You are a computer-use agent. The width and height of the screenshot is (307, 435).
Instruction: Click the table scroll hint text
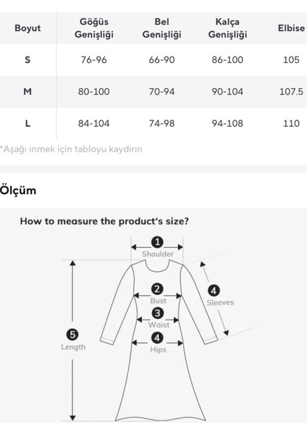pos(71,149)
